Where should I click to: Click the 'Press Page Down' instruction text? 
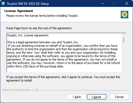click(39, 28)
